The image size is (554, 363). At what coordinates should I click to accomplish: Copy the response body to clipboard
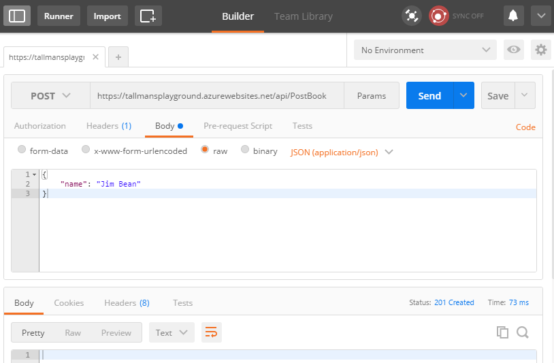[502, 332]
